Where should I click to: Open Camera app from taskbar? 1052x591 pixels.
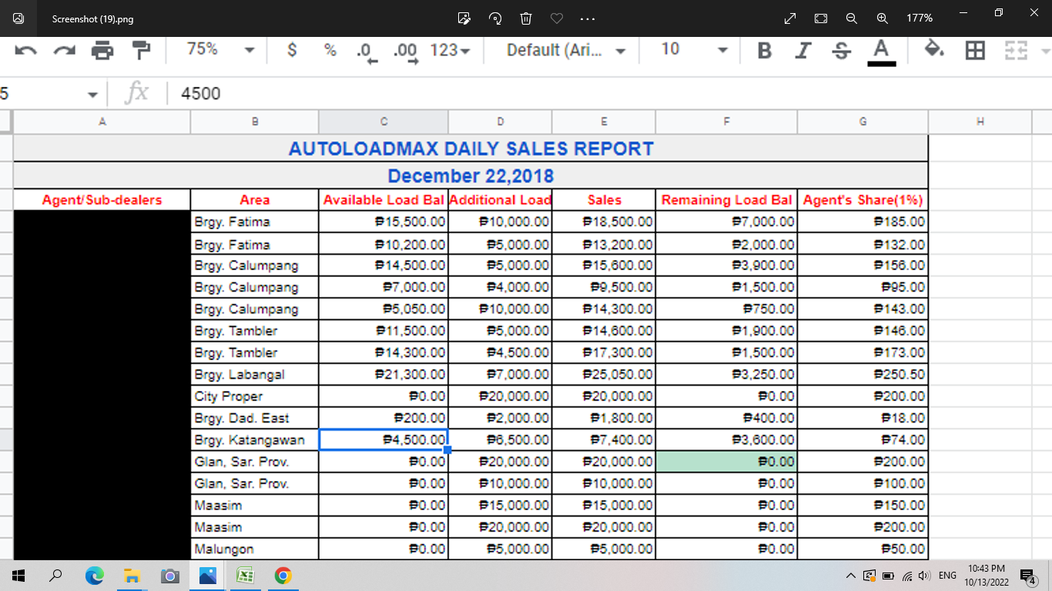coord(169,576)
